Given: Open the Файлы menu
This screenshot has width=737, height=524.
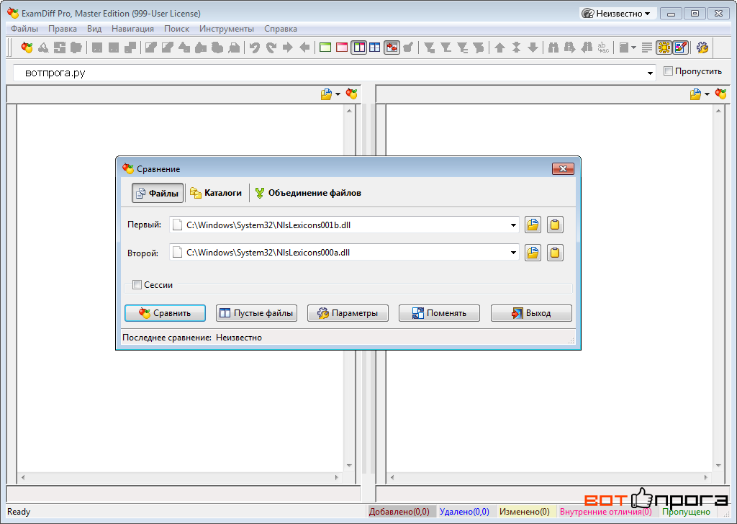Looking at the screenshot, I should [24, 29].
